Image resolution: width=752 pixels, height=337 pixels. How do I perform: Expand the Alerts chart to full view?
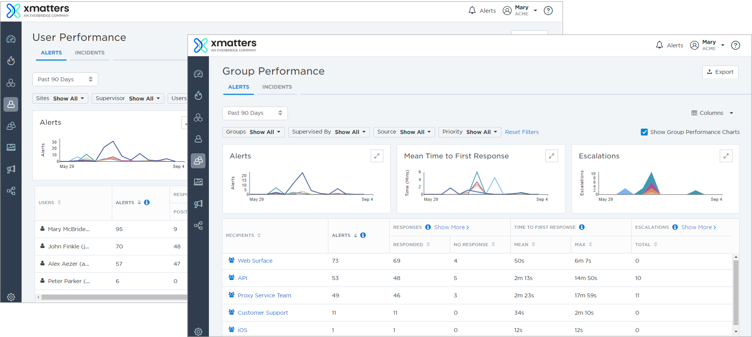tap(377, 156)
